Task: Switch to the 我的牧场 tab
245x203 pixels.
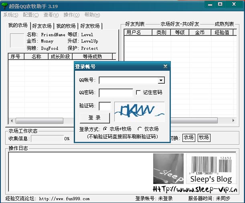Action: coord(66,26)
